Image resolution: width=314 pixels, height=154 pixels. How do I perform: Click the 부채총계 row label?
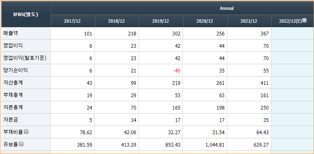click(13, 95)
